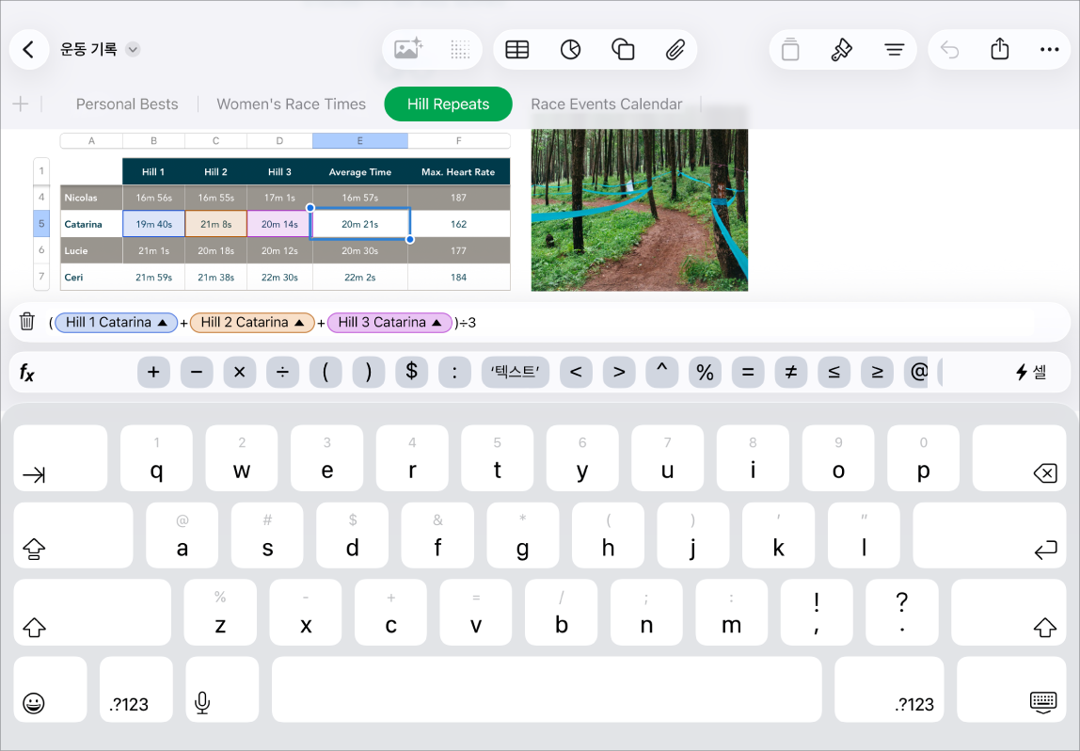Open the 운동 기록 document title dropdown
The image size is (1080, 751).
(x=133, y=50)
